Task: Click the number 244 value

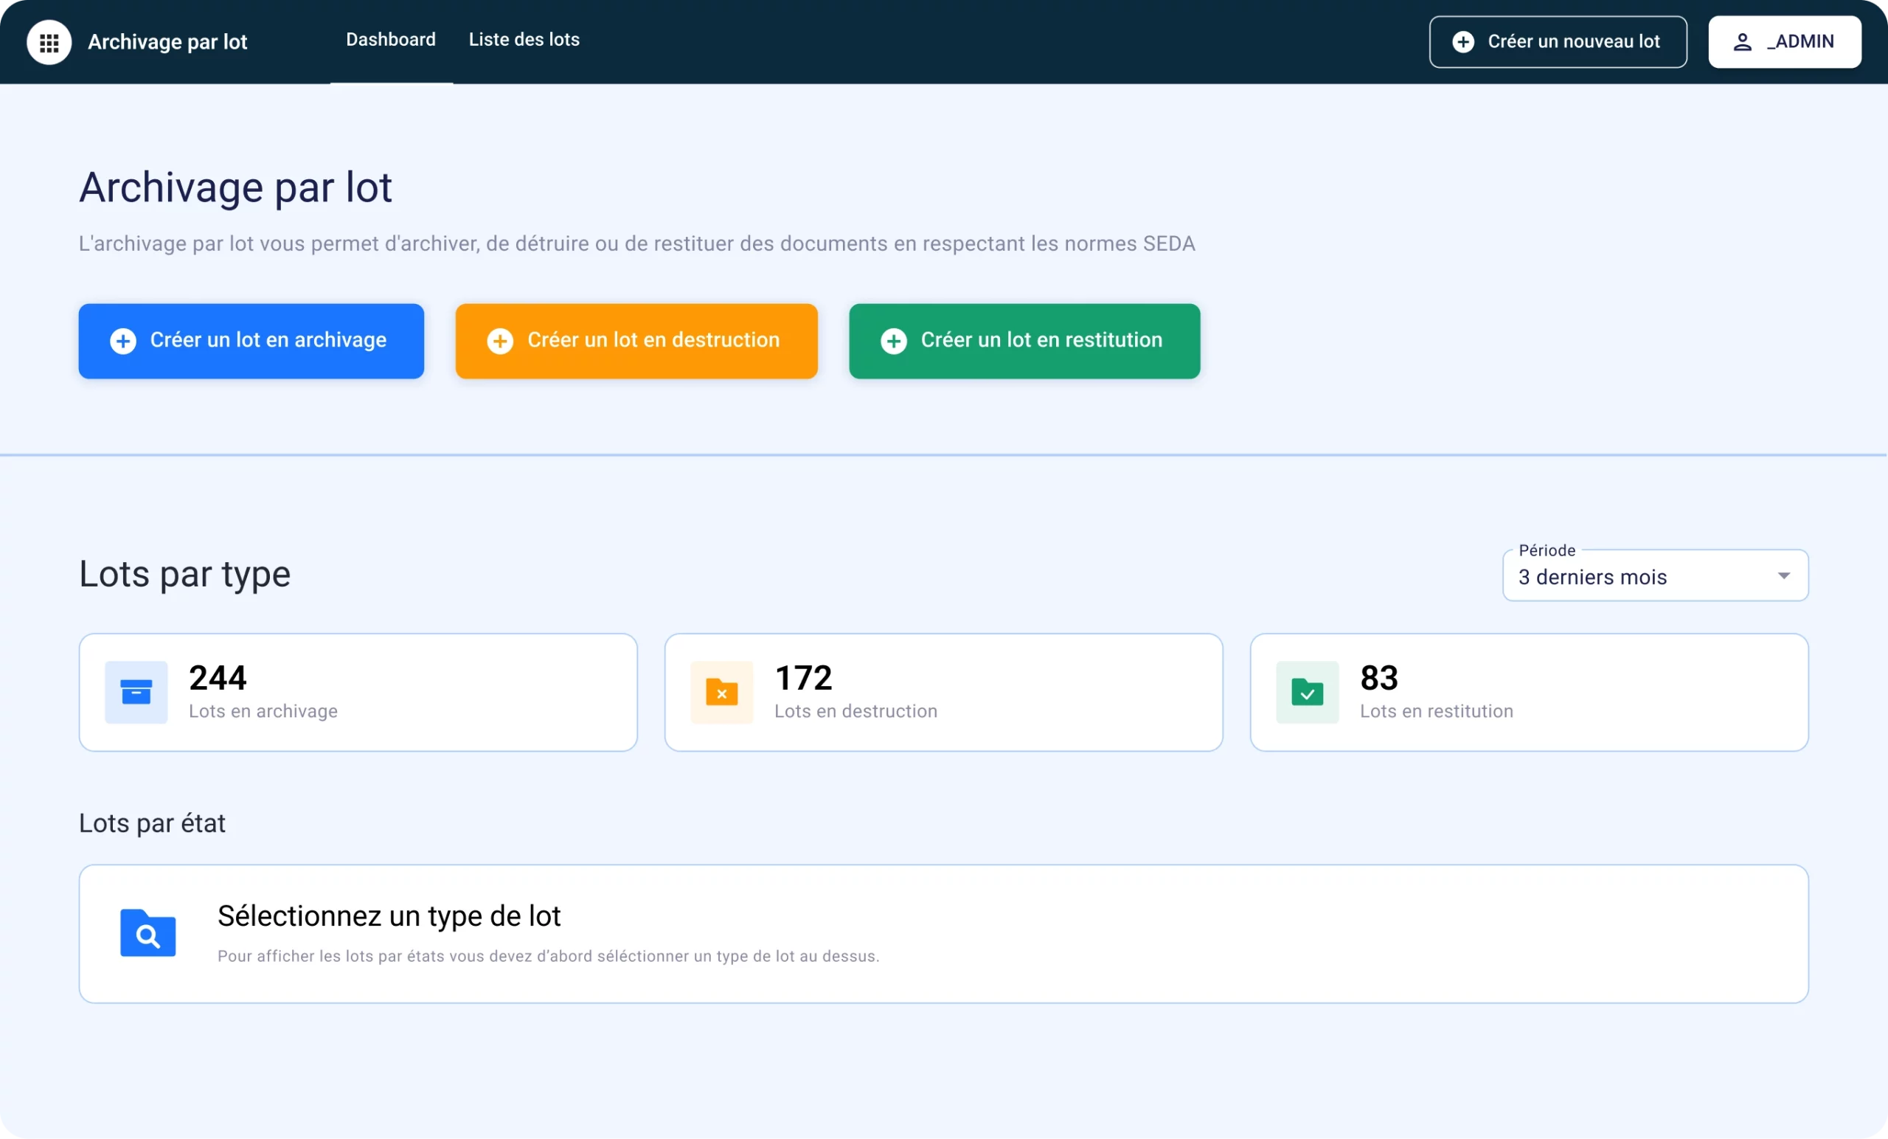Action: [218, 678]
